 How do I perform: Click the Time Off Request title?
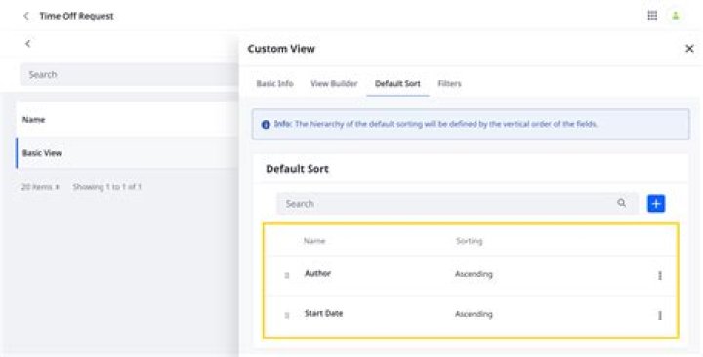(x=77, y=16)
